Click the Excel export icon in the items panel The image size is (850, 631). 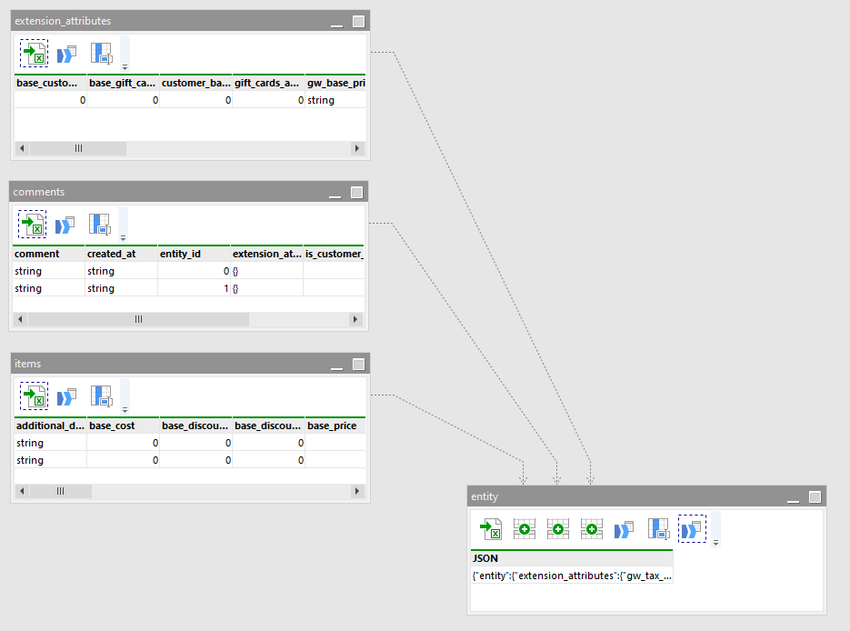coord(34,396)
